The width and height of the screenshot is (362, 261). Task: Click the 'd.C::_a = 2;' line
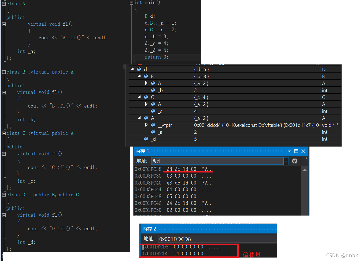pos(161,30)
